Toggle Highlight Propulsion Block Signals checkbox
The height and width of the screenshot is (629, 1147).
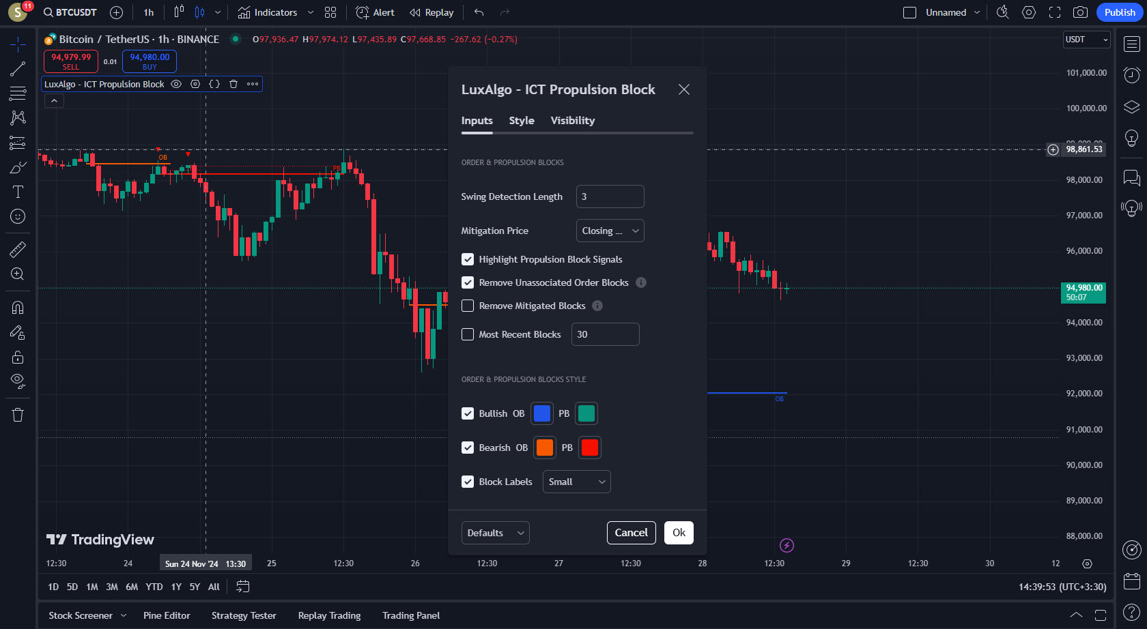[x=468, y=259]
